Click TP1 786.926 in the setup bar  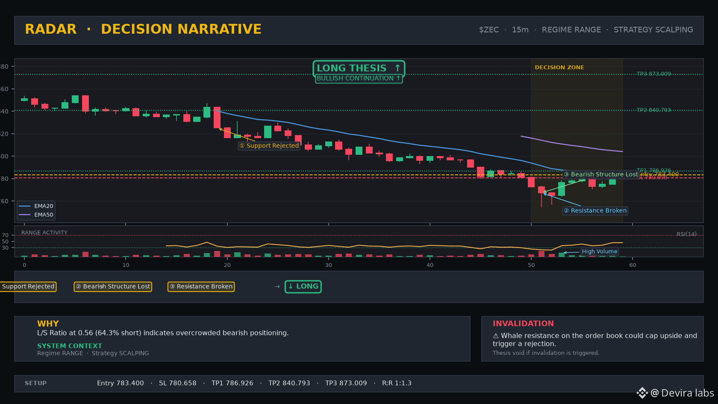click(x=232, y=383)
